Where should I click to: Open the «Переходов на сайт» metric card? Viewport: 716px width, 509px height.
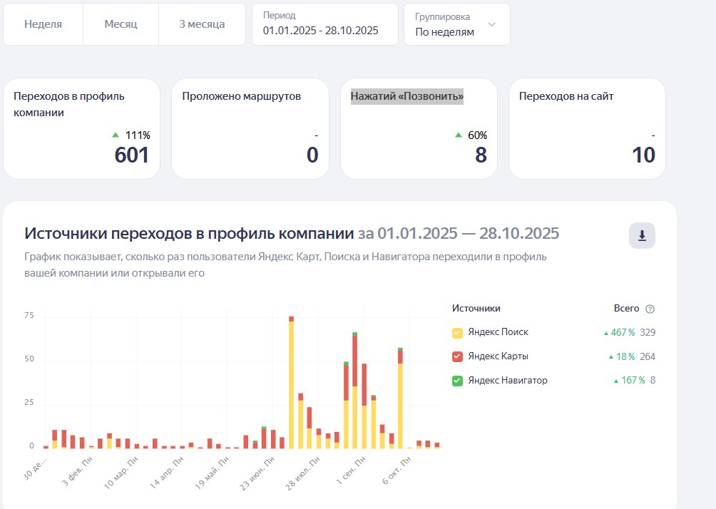click(586, 128)
